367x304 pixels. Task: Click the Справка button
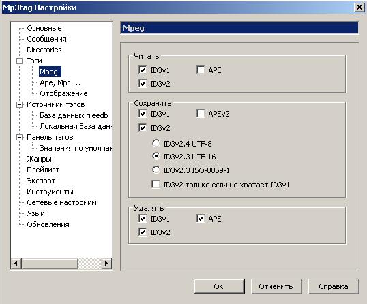(x=334, y=286)
